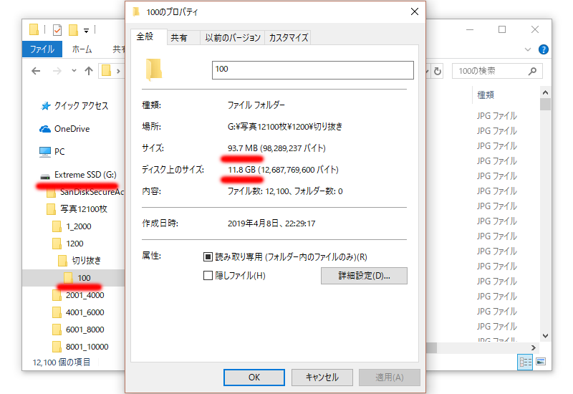The width and height of the screenshot is (573, 394).
Task: Open the カスタマイズ tab
Action: (289, 38)
